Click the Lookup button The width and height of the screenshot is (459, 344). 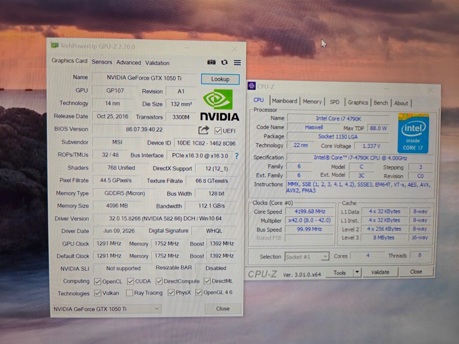[220, 79]
